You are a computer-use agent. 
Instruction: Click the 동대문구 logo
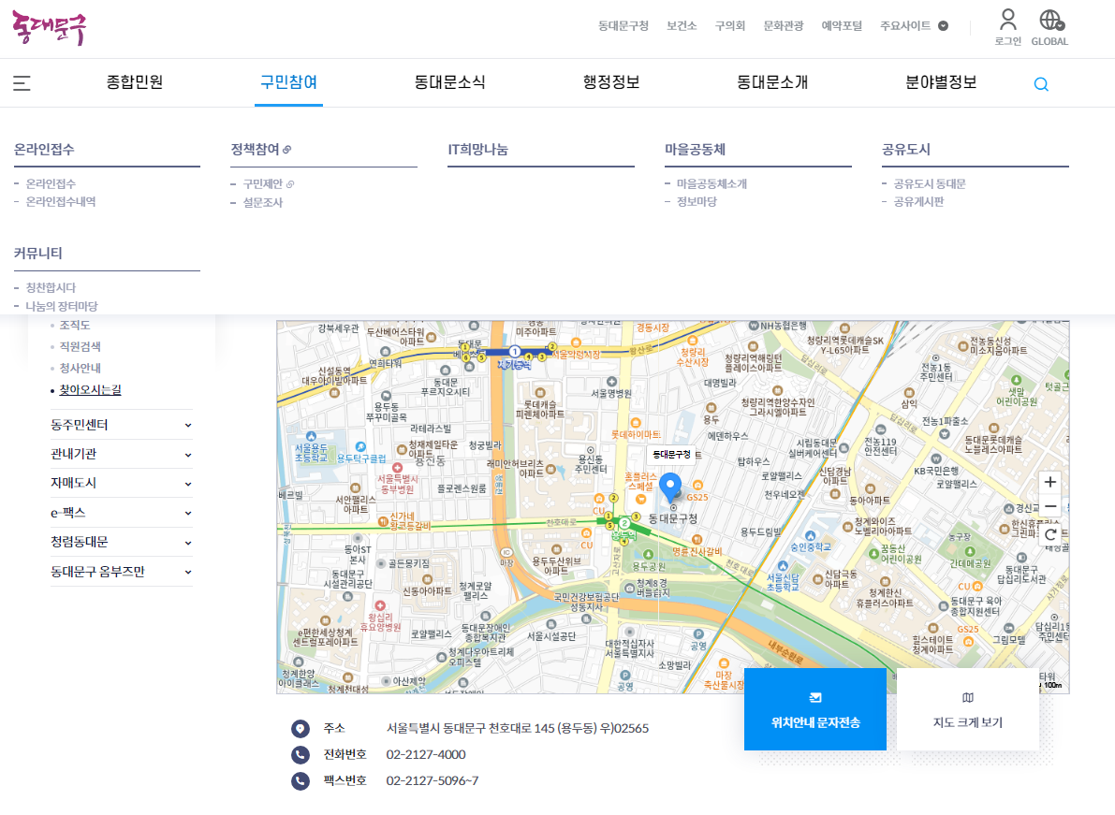click(49, 28)
